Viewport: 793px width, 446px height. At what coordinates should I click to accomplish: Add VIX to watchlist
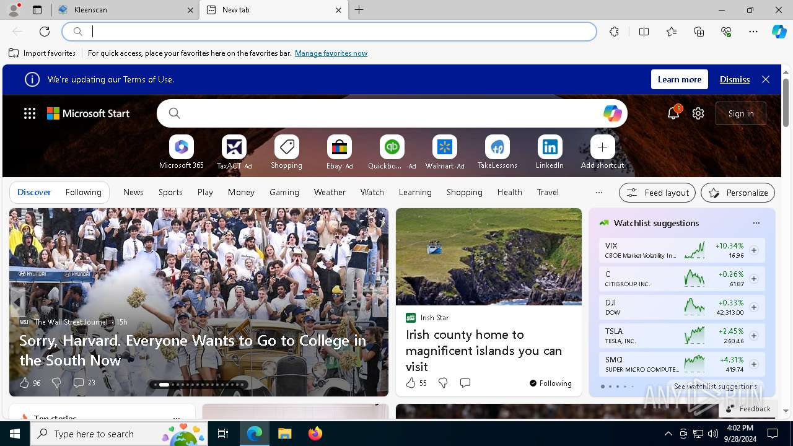[x=754, y=250]
